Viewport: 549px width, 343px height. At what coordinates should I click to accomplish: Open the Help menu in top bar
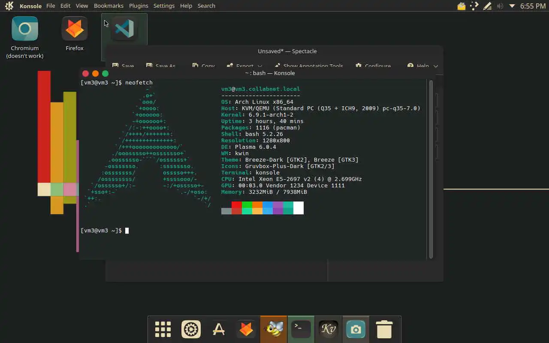186,6
